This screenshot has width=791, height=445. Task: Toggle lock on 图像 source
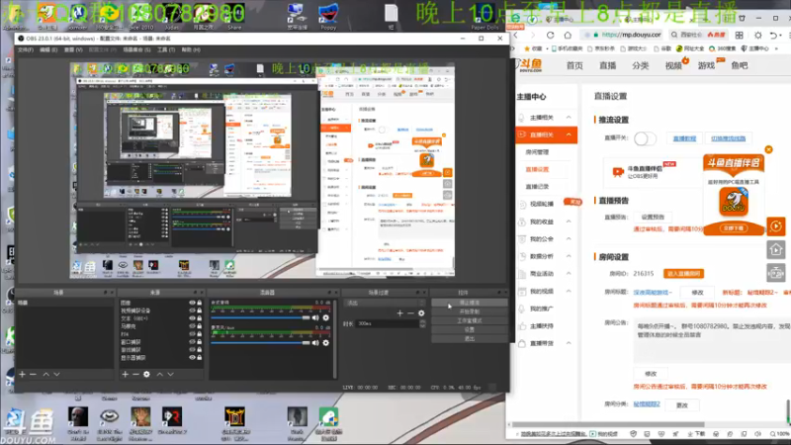pyautogui.click(x=200, y=303)
